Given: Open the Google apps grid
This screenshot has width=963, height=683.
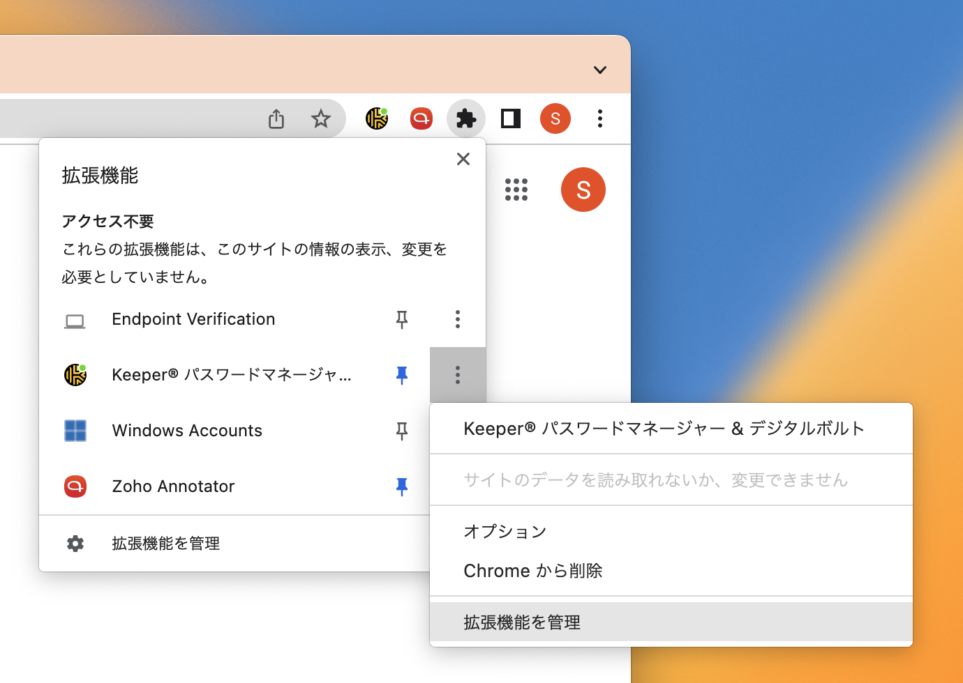Looking at the screenshot, I should pos(516,190).
